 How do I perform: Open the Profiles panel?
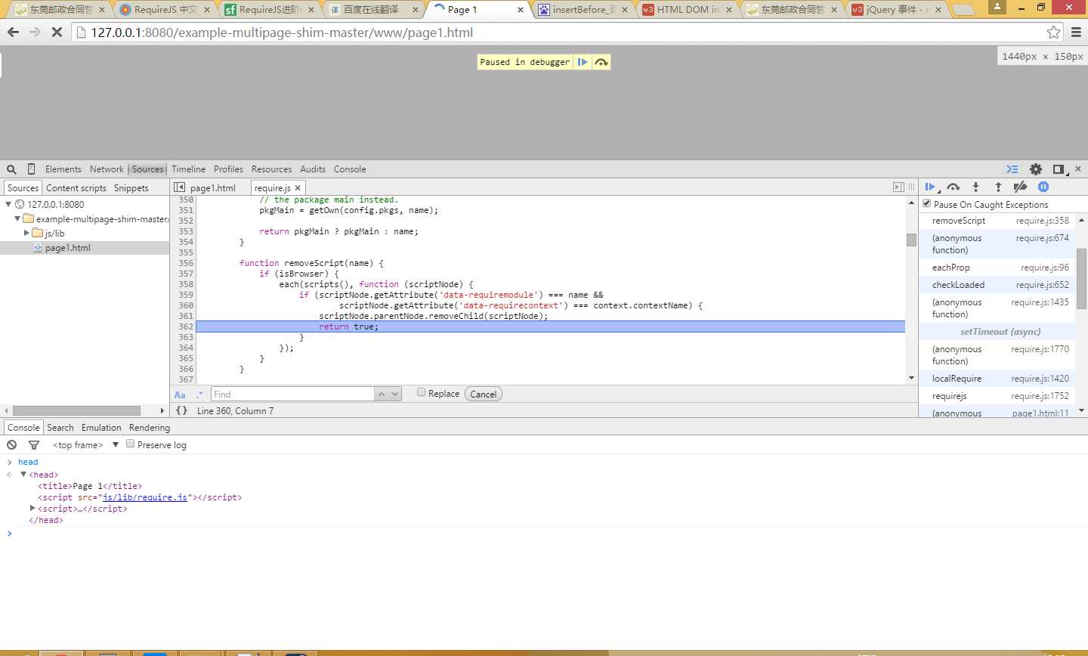coord(228,169)
